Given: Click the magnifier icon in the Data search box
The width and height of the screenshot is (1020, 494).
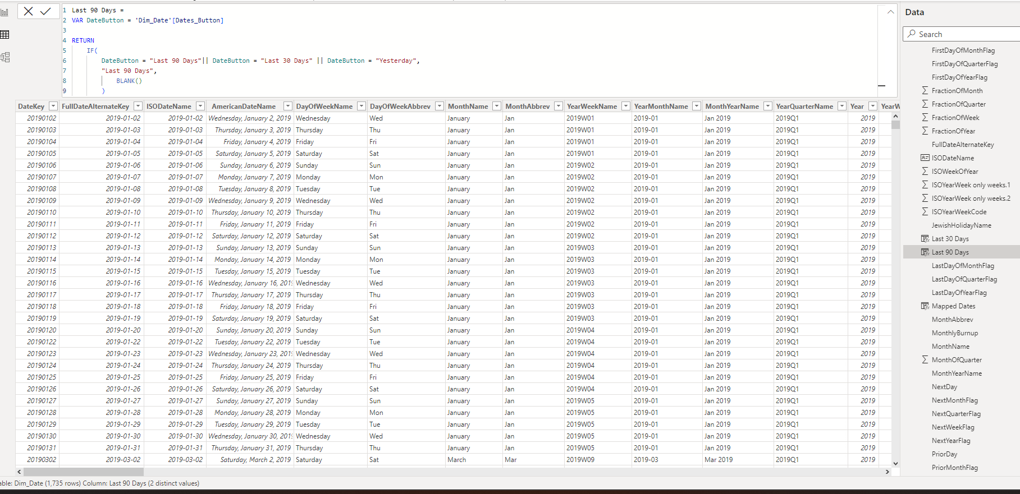Looking at the screenshot, I should (x=912, y=34).
